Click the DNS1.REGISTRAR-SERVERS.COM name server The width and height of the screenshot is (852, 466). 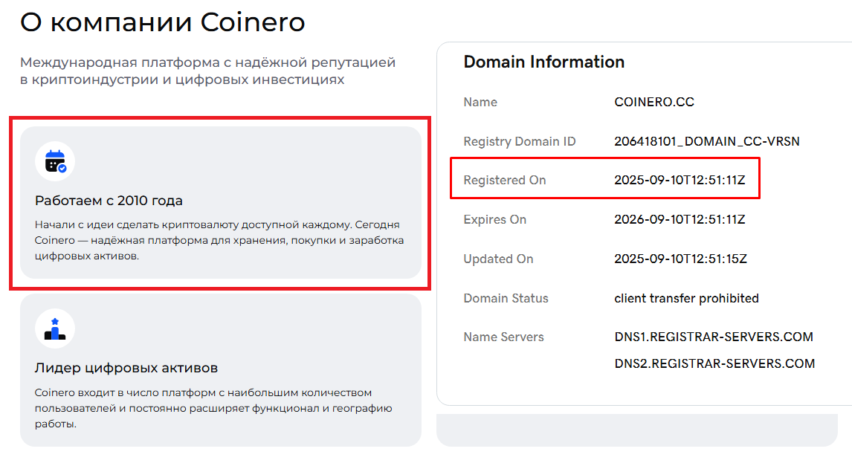coord(714,337)
